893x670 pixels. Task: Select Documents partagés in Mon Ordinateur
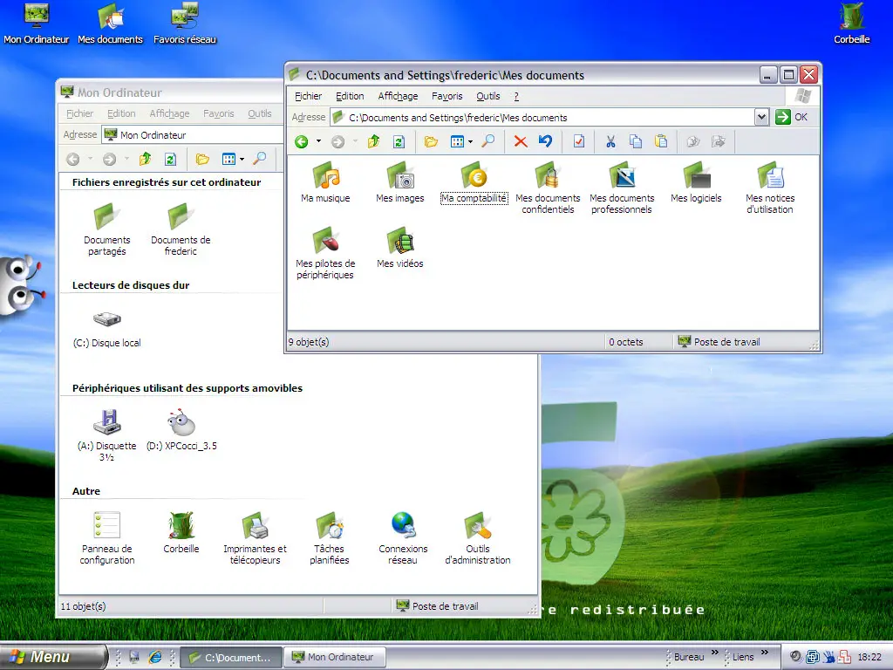107,229
